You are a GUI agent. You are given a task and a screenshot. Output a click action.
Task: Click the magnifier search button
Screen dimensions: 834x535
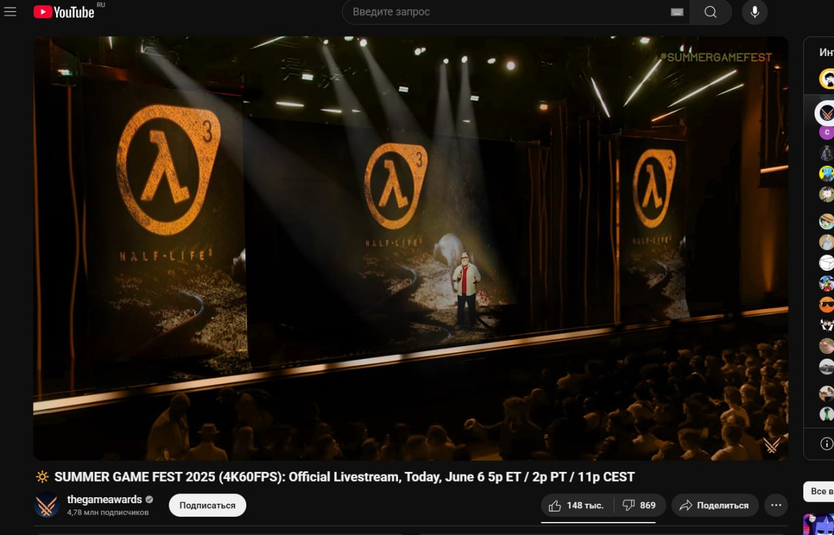(710, 12)
